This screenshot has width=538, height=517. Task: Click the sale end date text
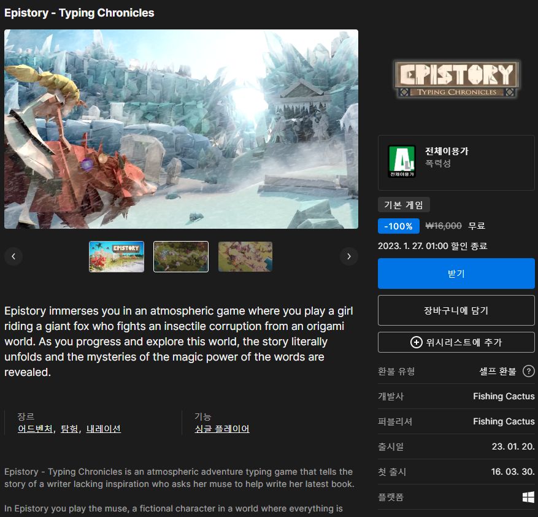(x=432, y=246)
